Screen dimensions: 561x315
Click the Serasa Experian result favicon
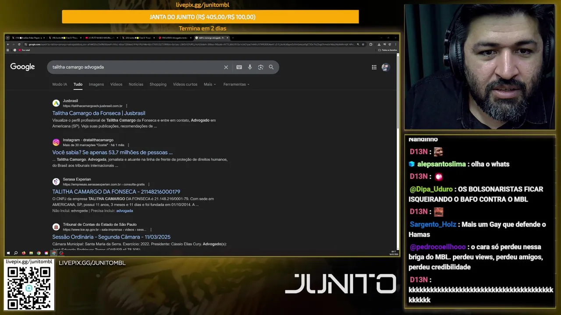pyautogui.click(x=56, y=182)
